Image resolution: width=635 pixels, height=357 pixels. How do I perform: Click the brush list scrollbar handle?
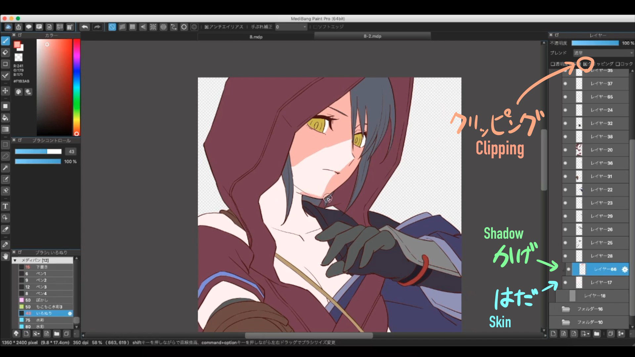pos(76,320)
